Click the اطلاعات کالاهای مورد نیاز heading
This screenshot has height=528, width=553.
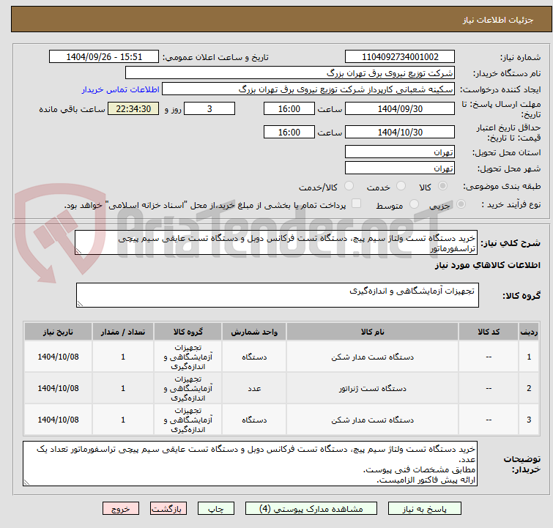[x=487, y=265]
